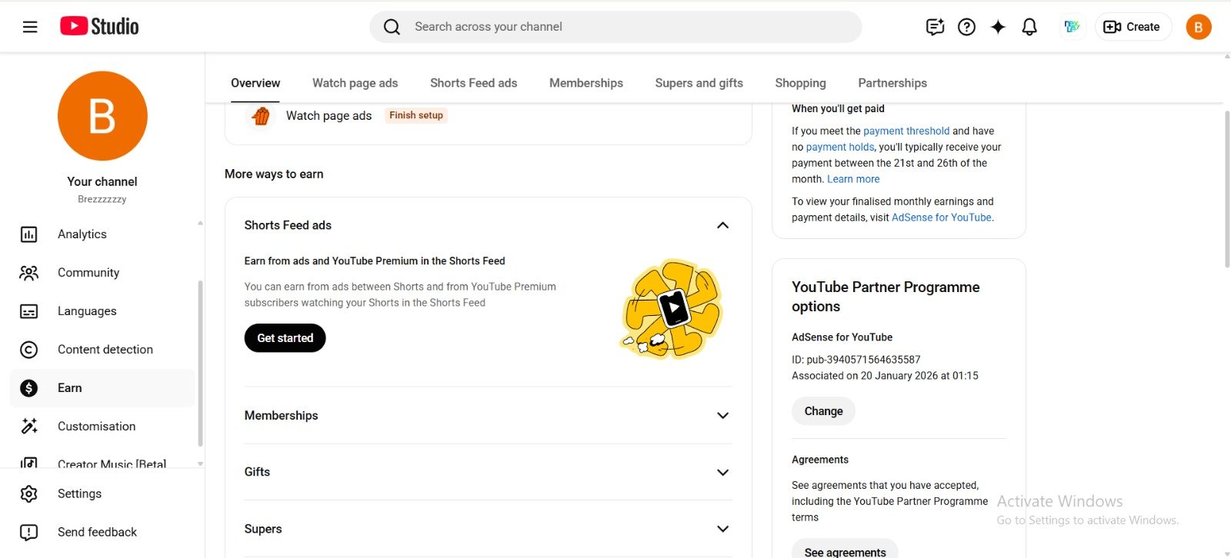The height and width of the screenshot is (558, 1231).
Task: Expand the Memberships section
Action: click(722, 416)
